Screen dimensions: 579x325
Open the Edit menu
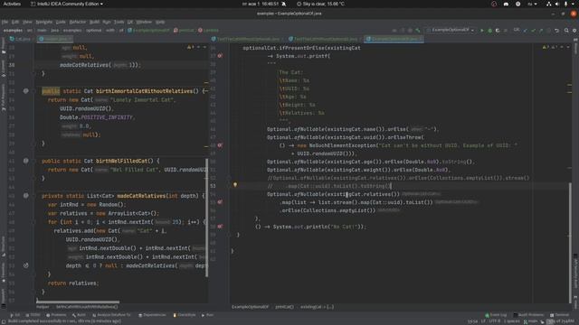15,22
